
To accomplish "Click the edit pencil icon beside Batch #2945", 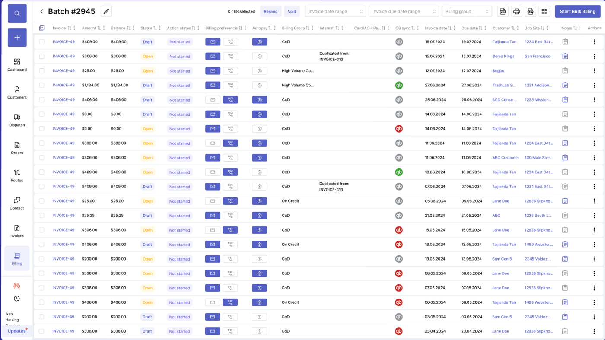I will coord(106,12).
